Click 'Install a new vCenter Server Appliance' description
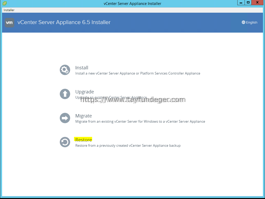The height and width of the screenshot is (199, 265). 138,73
